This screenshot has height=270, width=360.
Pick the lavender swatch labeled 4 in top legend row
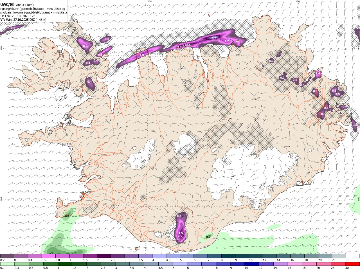click(159, 256)
